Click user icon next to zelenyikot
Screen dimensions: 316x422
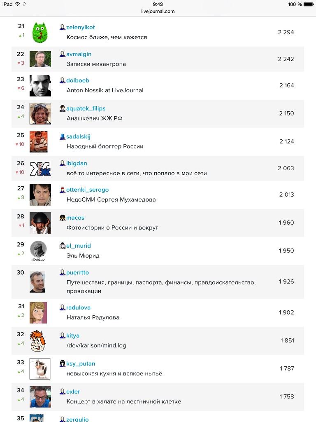[x=63, y=27]
